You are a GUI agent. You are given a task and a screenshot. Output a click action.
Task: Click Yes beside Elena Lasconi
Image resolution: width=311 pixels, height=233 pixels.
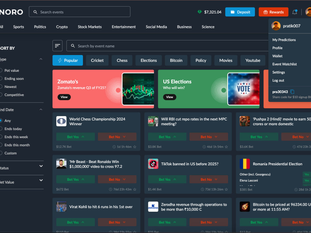tap(307, 180)
